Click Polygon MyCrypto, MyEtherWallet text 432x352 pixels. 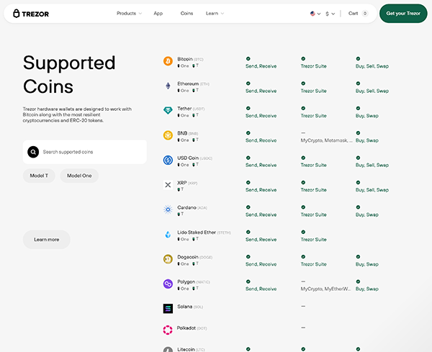click(x=325, y=289)
